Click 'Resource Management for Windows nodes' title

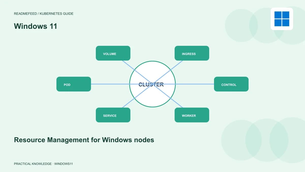point(84,140)
